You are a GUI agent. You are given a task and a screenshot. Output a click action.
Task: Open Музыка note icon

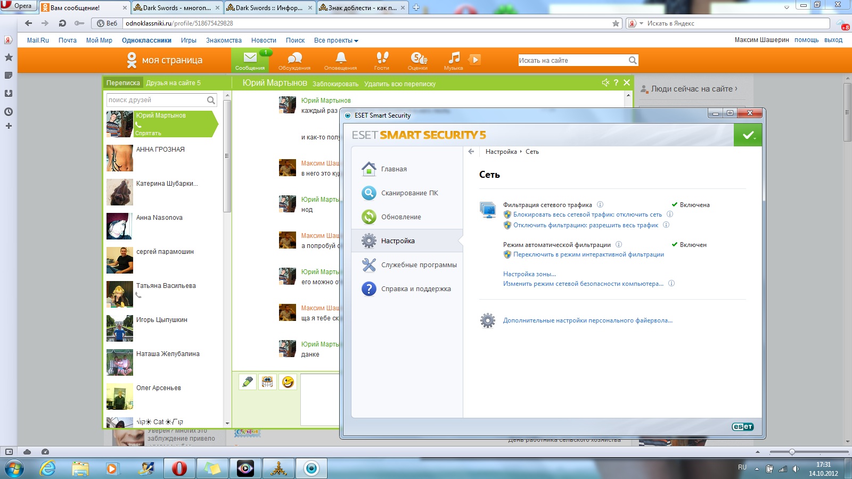tap(454, 61)
